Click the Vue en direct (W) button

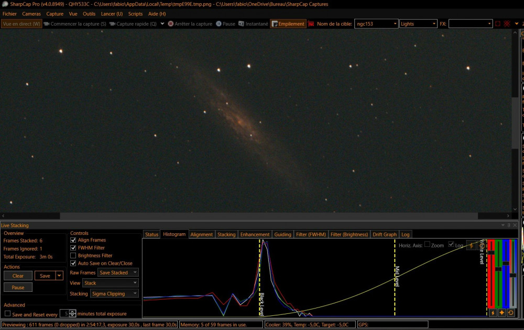tap(21, 24)
